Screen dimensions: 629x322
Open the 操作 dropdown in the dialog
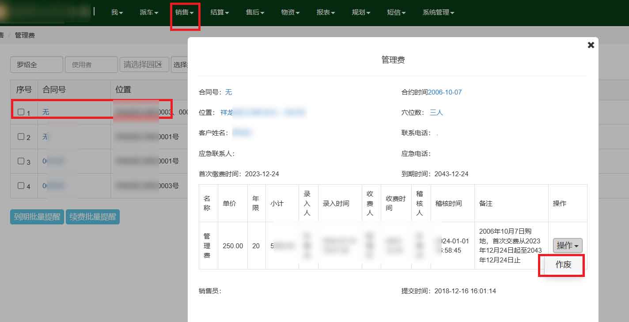pos(567,246)
